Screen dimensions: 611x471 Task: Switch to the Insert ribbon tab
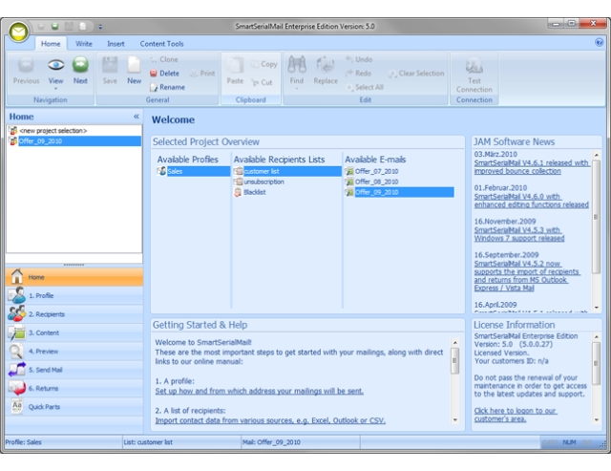coord(116,44)
